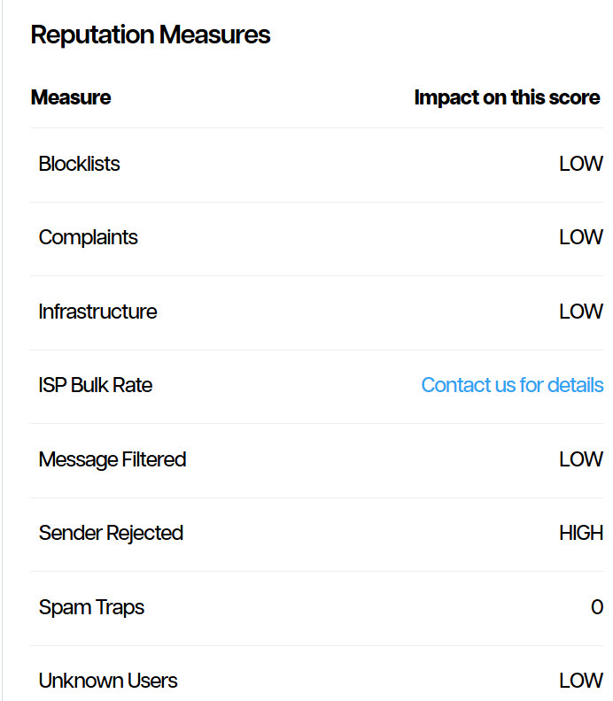
Task: Click the Reputation Measures heading
Action: pyautogui.click(x=151, y=35)
